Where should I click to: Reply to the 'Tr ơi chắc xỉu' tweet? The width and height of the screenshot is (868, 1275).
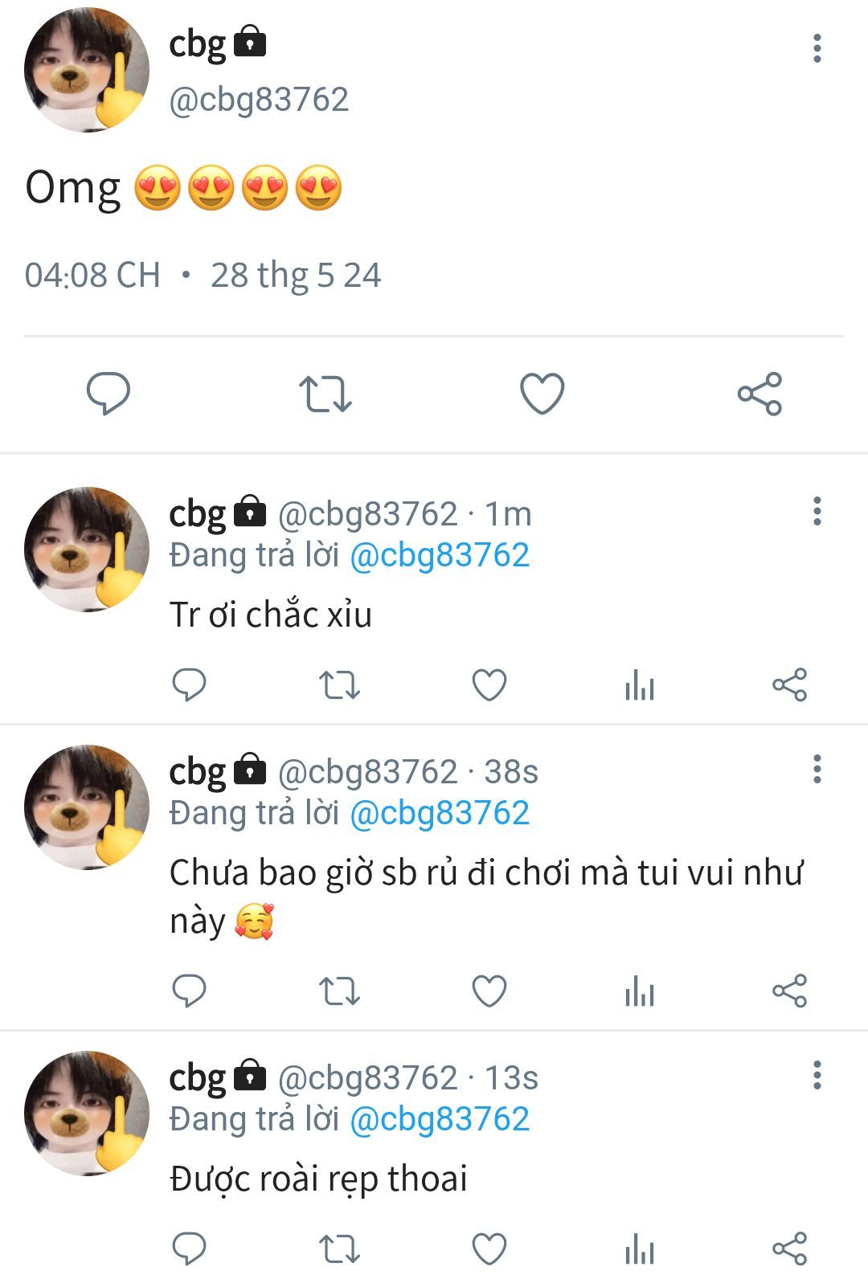point(190,685)
